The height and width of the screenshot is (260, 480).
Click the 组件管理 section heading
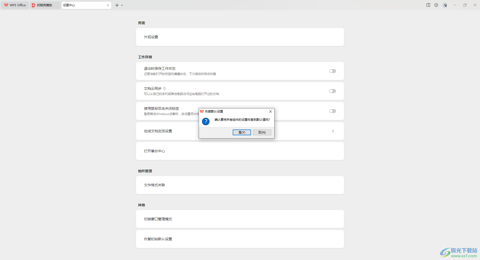145,171
